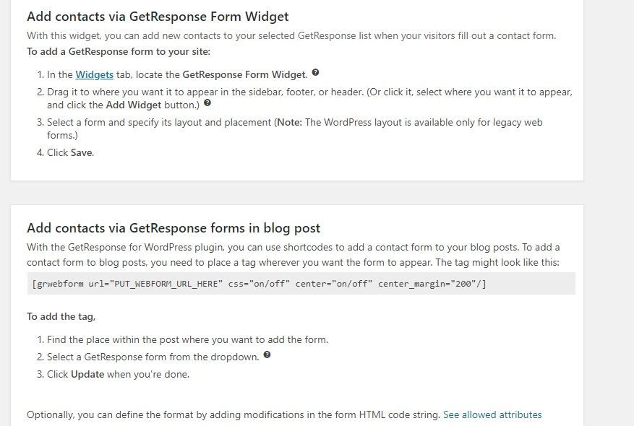Viewport: 634px width, 426px height.
Task: Click bold 'GetResponse Form Widget.' in step one
Action: (245, 74)
